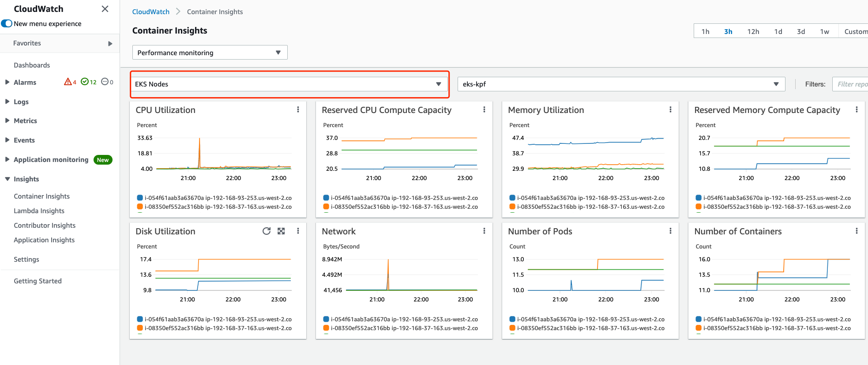Open the Performance monitoring dropdown
Image resolution: width=868 pixels, height=365 pixels.
click(210, 53)
